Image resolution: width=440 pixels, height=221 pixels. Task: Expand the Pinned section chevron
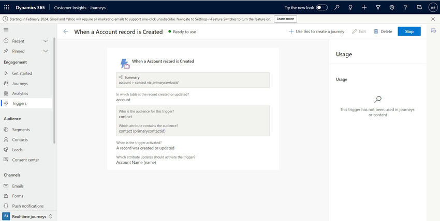46,51
